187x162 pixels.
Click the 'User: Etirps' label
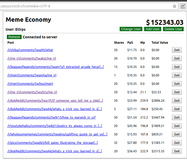click(x=16, y=29)
